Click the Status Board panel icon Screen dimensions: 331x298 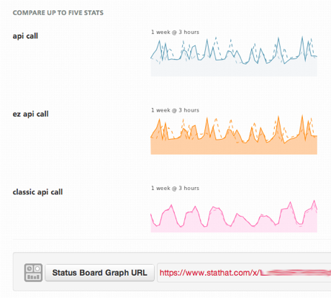coord(33,273)
